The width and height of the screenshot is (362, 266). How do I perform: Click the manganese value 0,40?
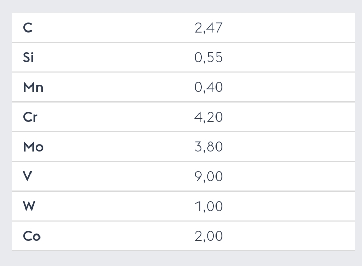pos(209,87)
